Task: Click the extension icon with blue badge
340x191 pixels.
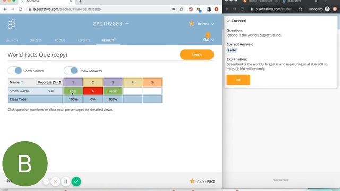Action: click(199, 10)
